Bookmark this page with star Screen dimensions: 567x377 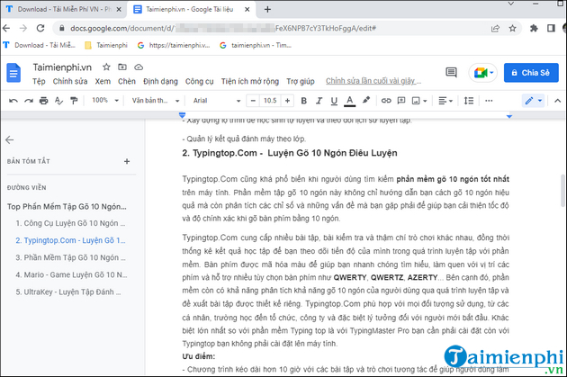tap(512, 28)
